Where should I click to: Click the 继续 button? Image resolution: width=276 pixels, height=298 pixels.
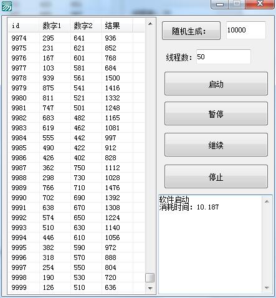[x=216, y=145]
